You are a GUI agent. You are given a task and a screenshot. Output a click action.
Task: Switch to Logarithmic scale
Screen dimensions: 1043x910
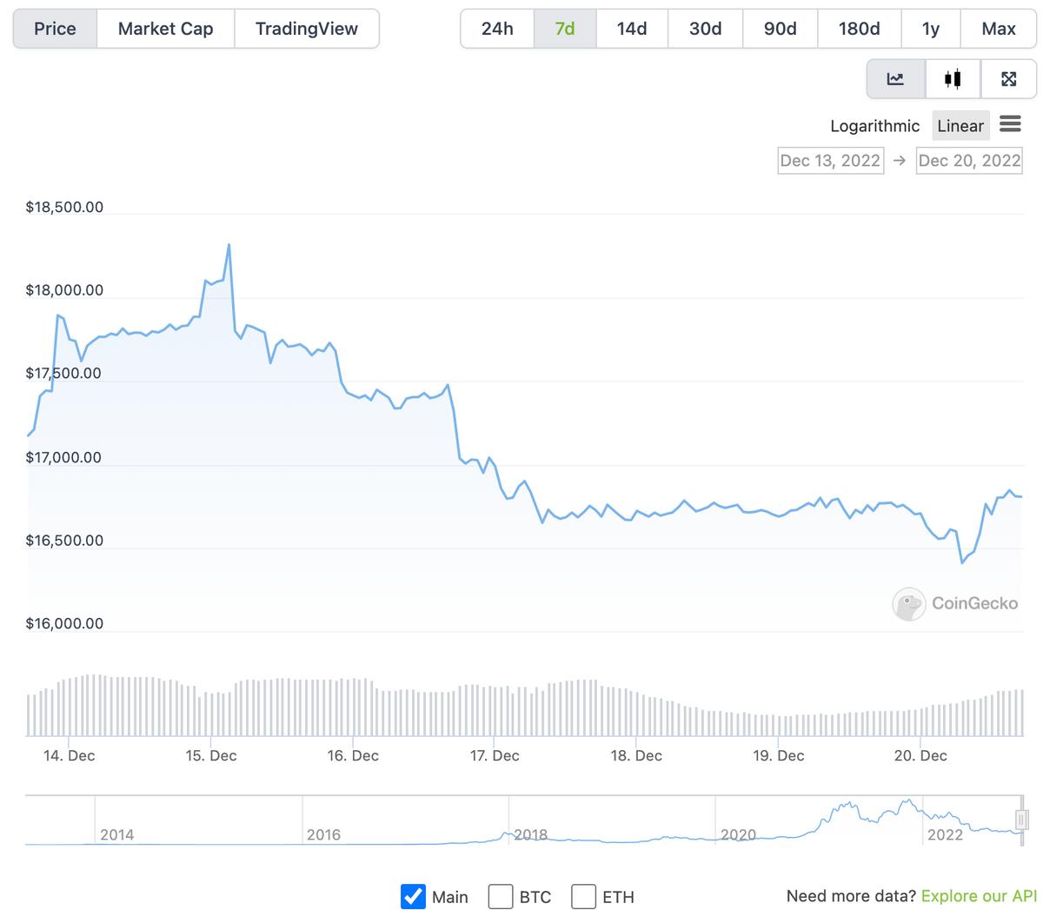point(874,126)
